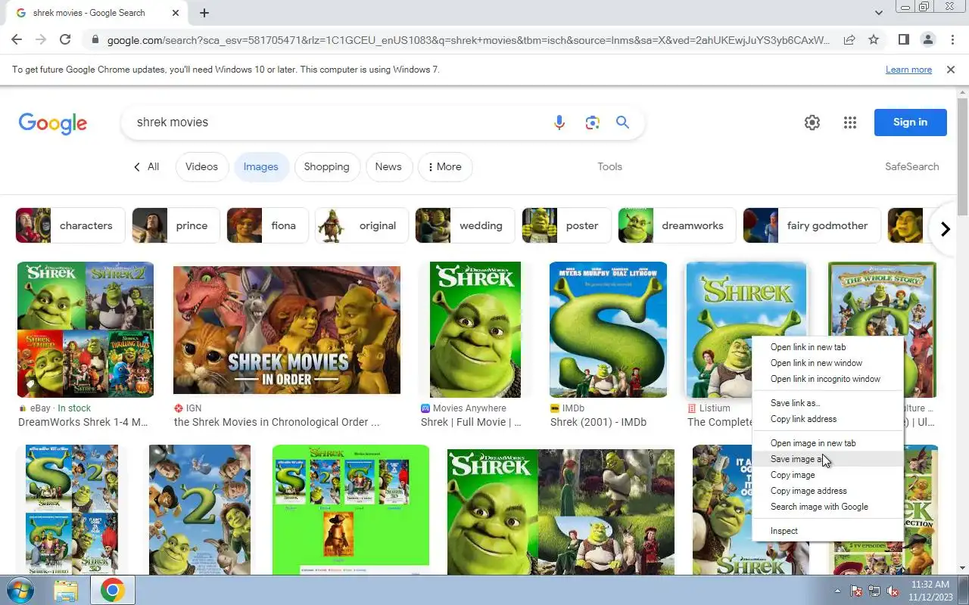Screen dimensions: 969x605
Task: Switch to the Videos search tab
Action: point(201,167)
